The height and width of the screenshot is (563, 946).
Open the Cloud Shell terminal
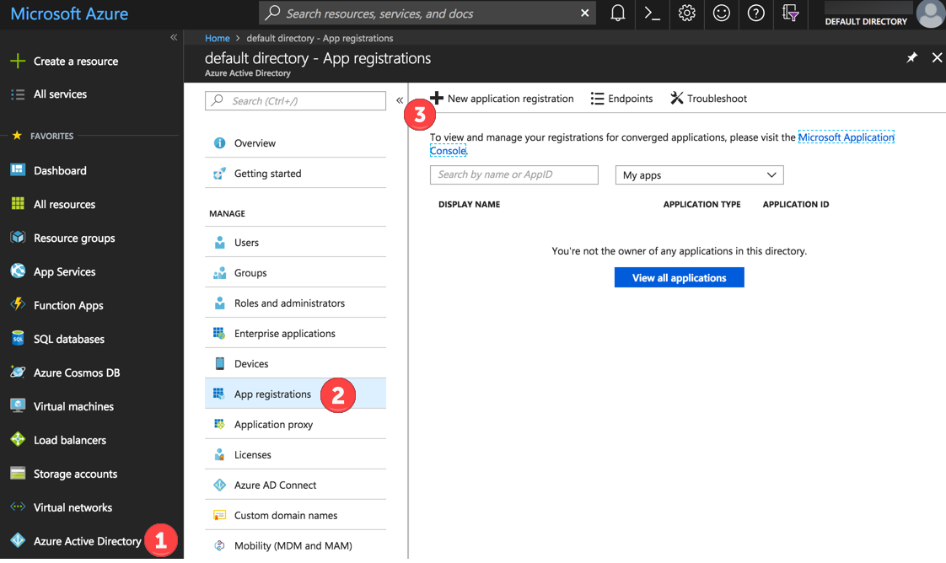[x=652, y=13]
